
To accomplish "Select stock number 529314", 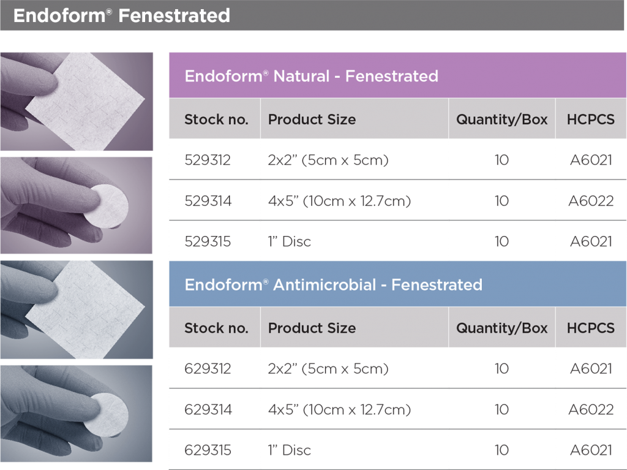I will (x=208, y=201).
